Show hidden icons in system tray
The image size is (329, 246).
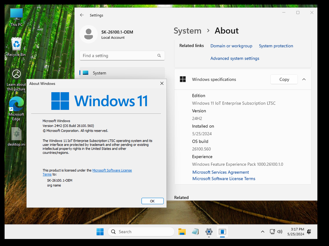coord(263,232)
